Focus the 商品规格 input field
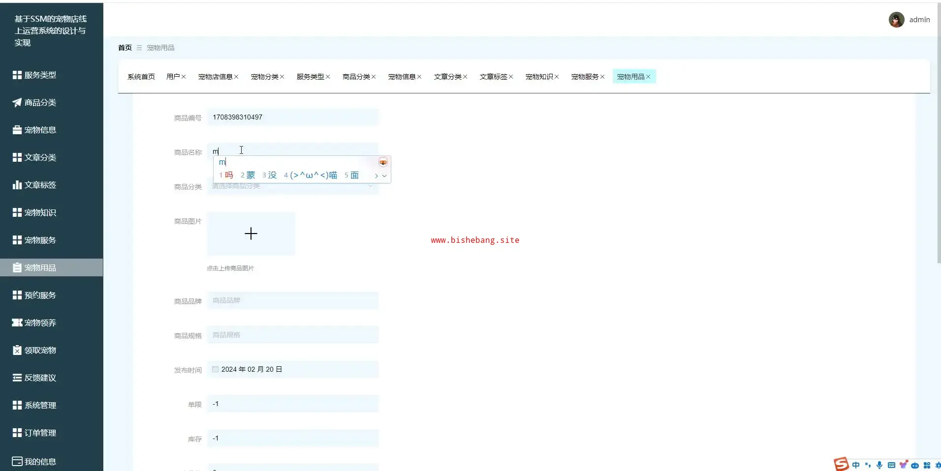This screenshot has width=941, height=471. pyautogui.click(x=293, y=335)
